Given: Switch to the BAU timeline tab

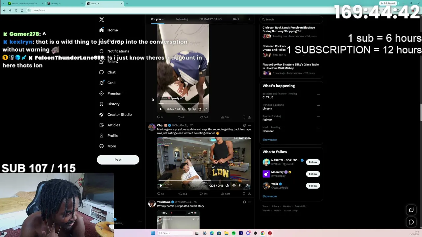Looking at the screenshot, I should tap(236, 19).
